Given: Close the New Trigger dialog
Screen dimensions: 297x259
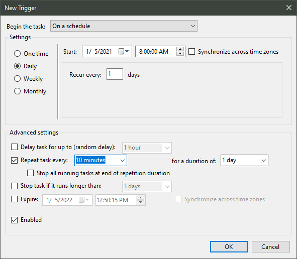Looking at the screenshot, I should 289,8.
